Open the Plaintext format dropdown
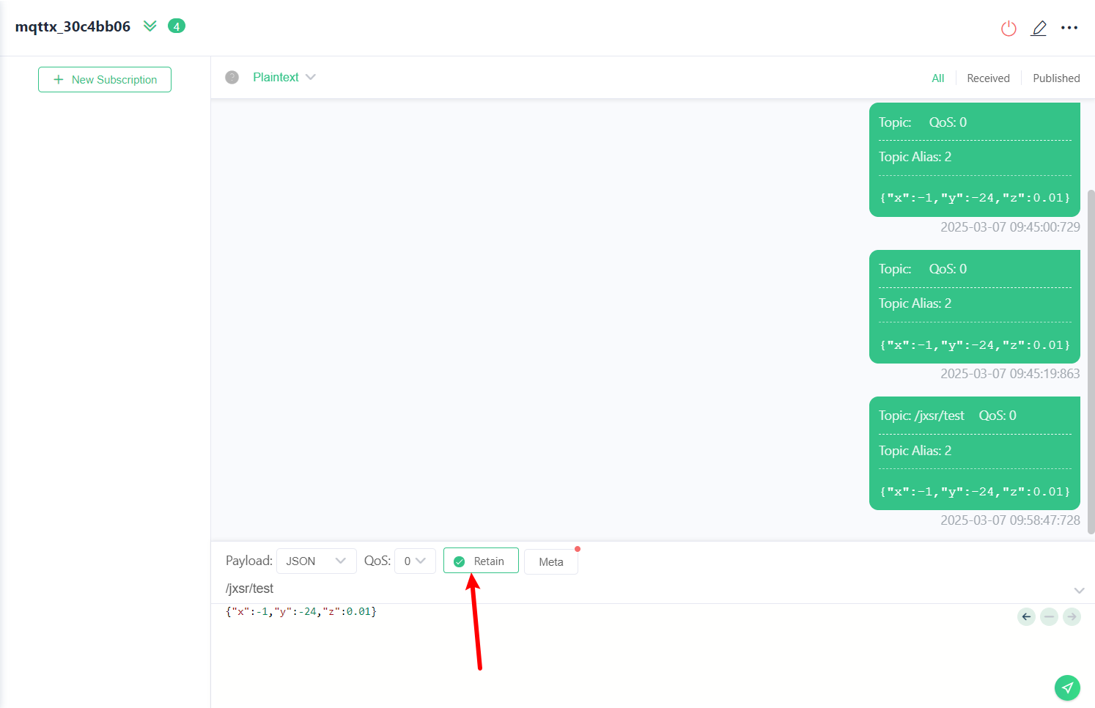This screenshot has width=1095, height=708. 284,77
